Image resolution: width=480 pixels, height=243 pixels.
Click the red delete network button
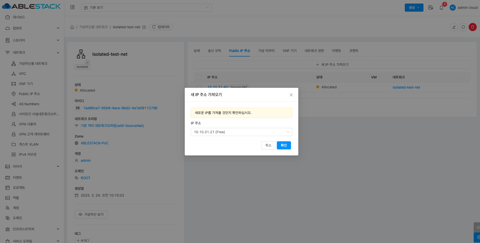coord(472,27)
